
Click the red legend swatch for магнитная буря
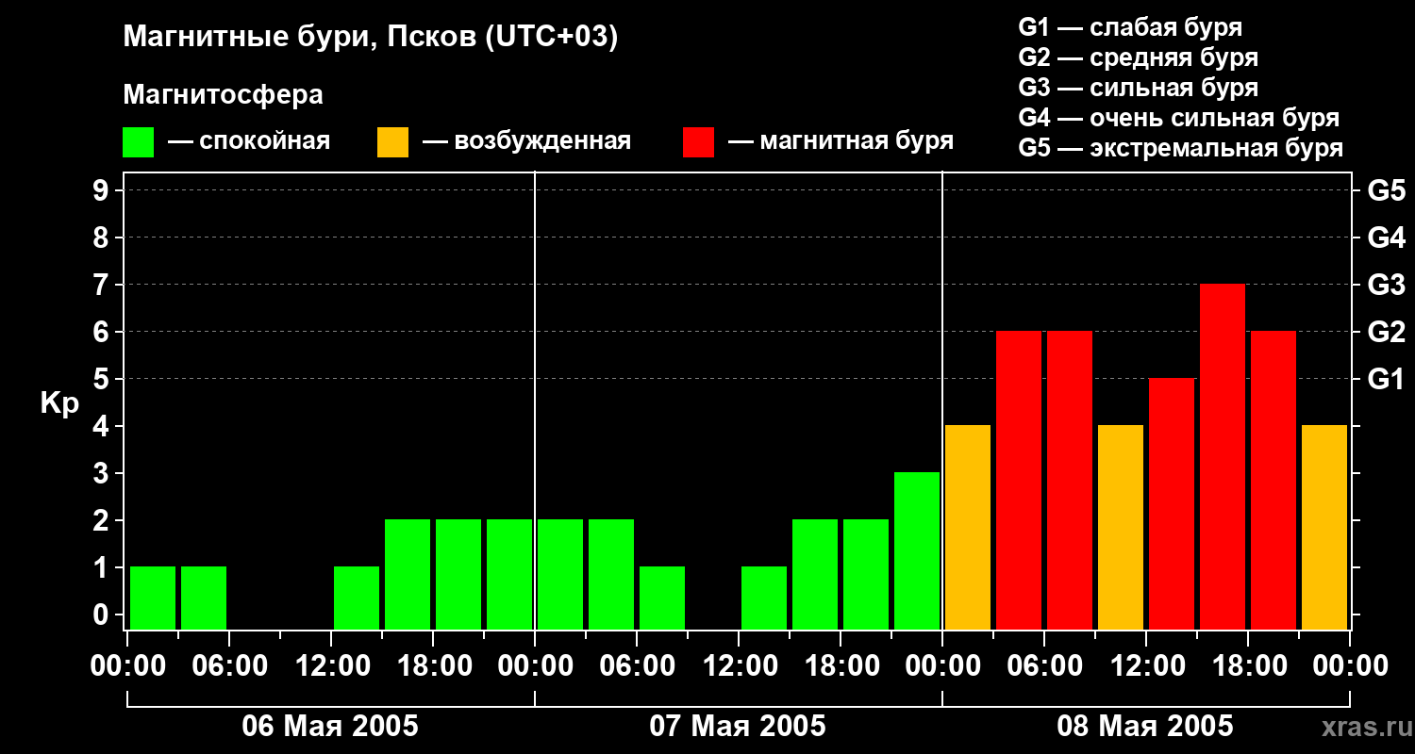tap(698, 142)
